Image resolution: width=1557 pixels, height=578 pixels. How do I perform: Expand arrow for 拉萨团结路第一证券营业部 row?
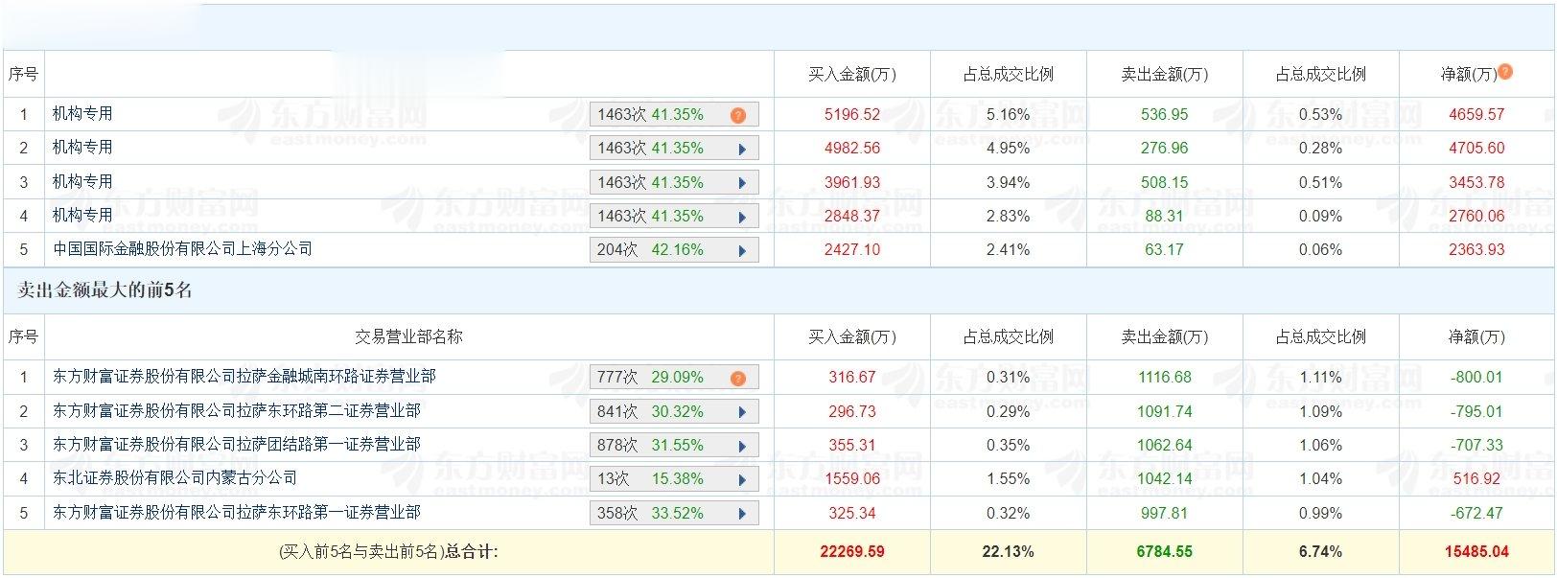tap(742, 446)
